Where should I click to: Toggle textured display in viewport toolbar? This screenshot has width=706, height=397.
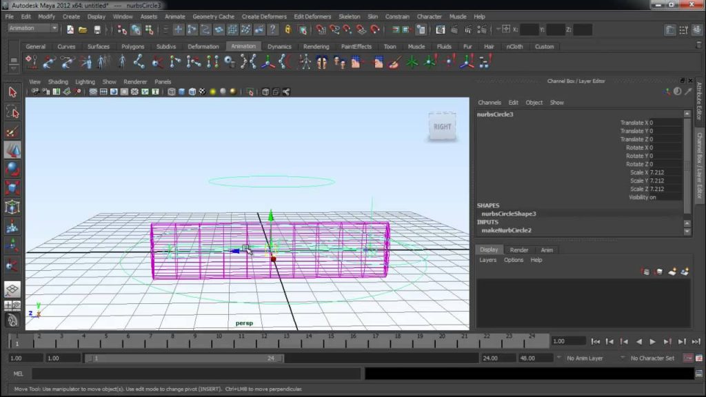pyautogui.click(x=203, y=92)
